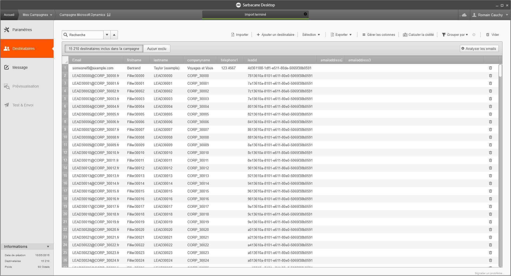This screenshot has height=276, width=511.
Task: Click Analyser les emails button
Action: (479, 49)
